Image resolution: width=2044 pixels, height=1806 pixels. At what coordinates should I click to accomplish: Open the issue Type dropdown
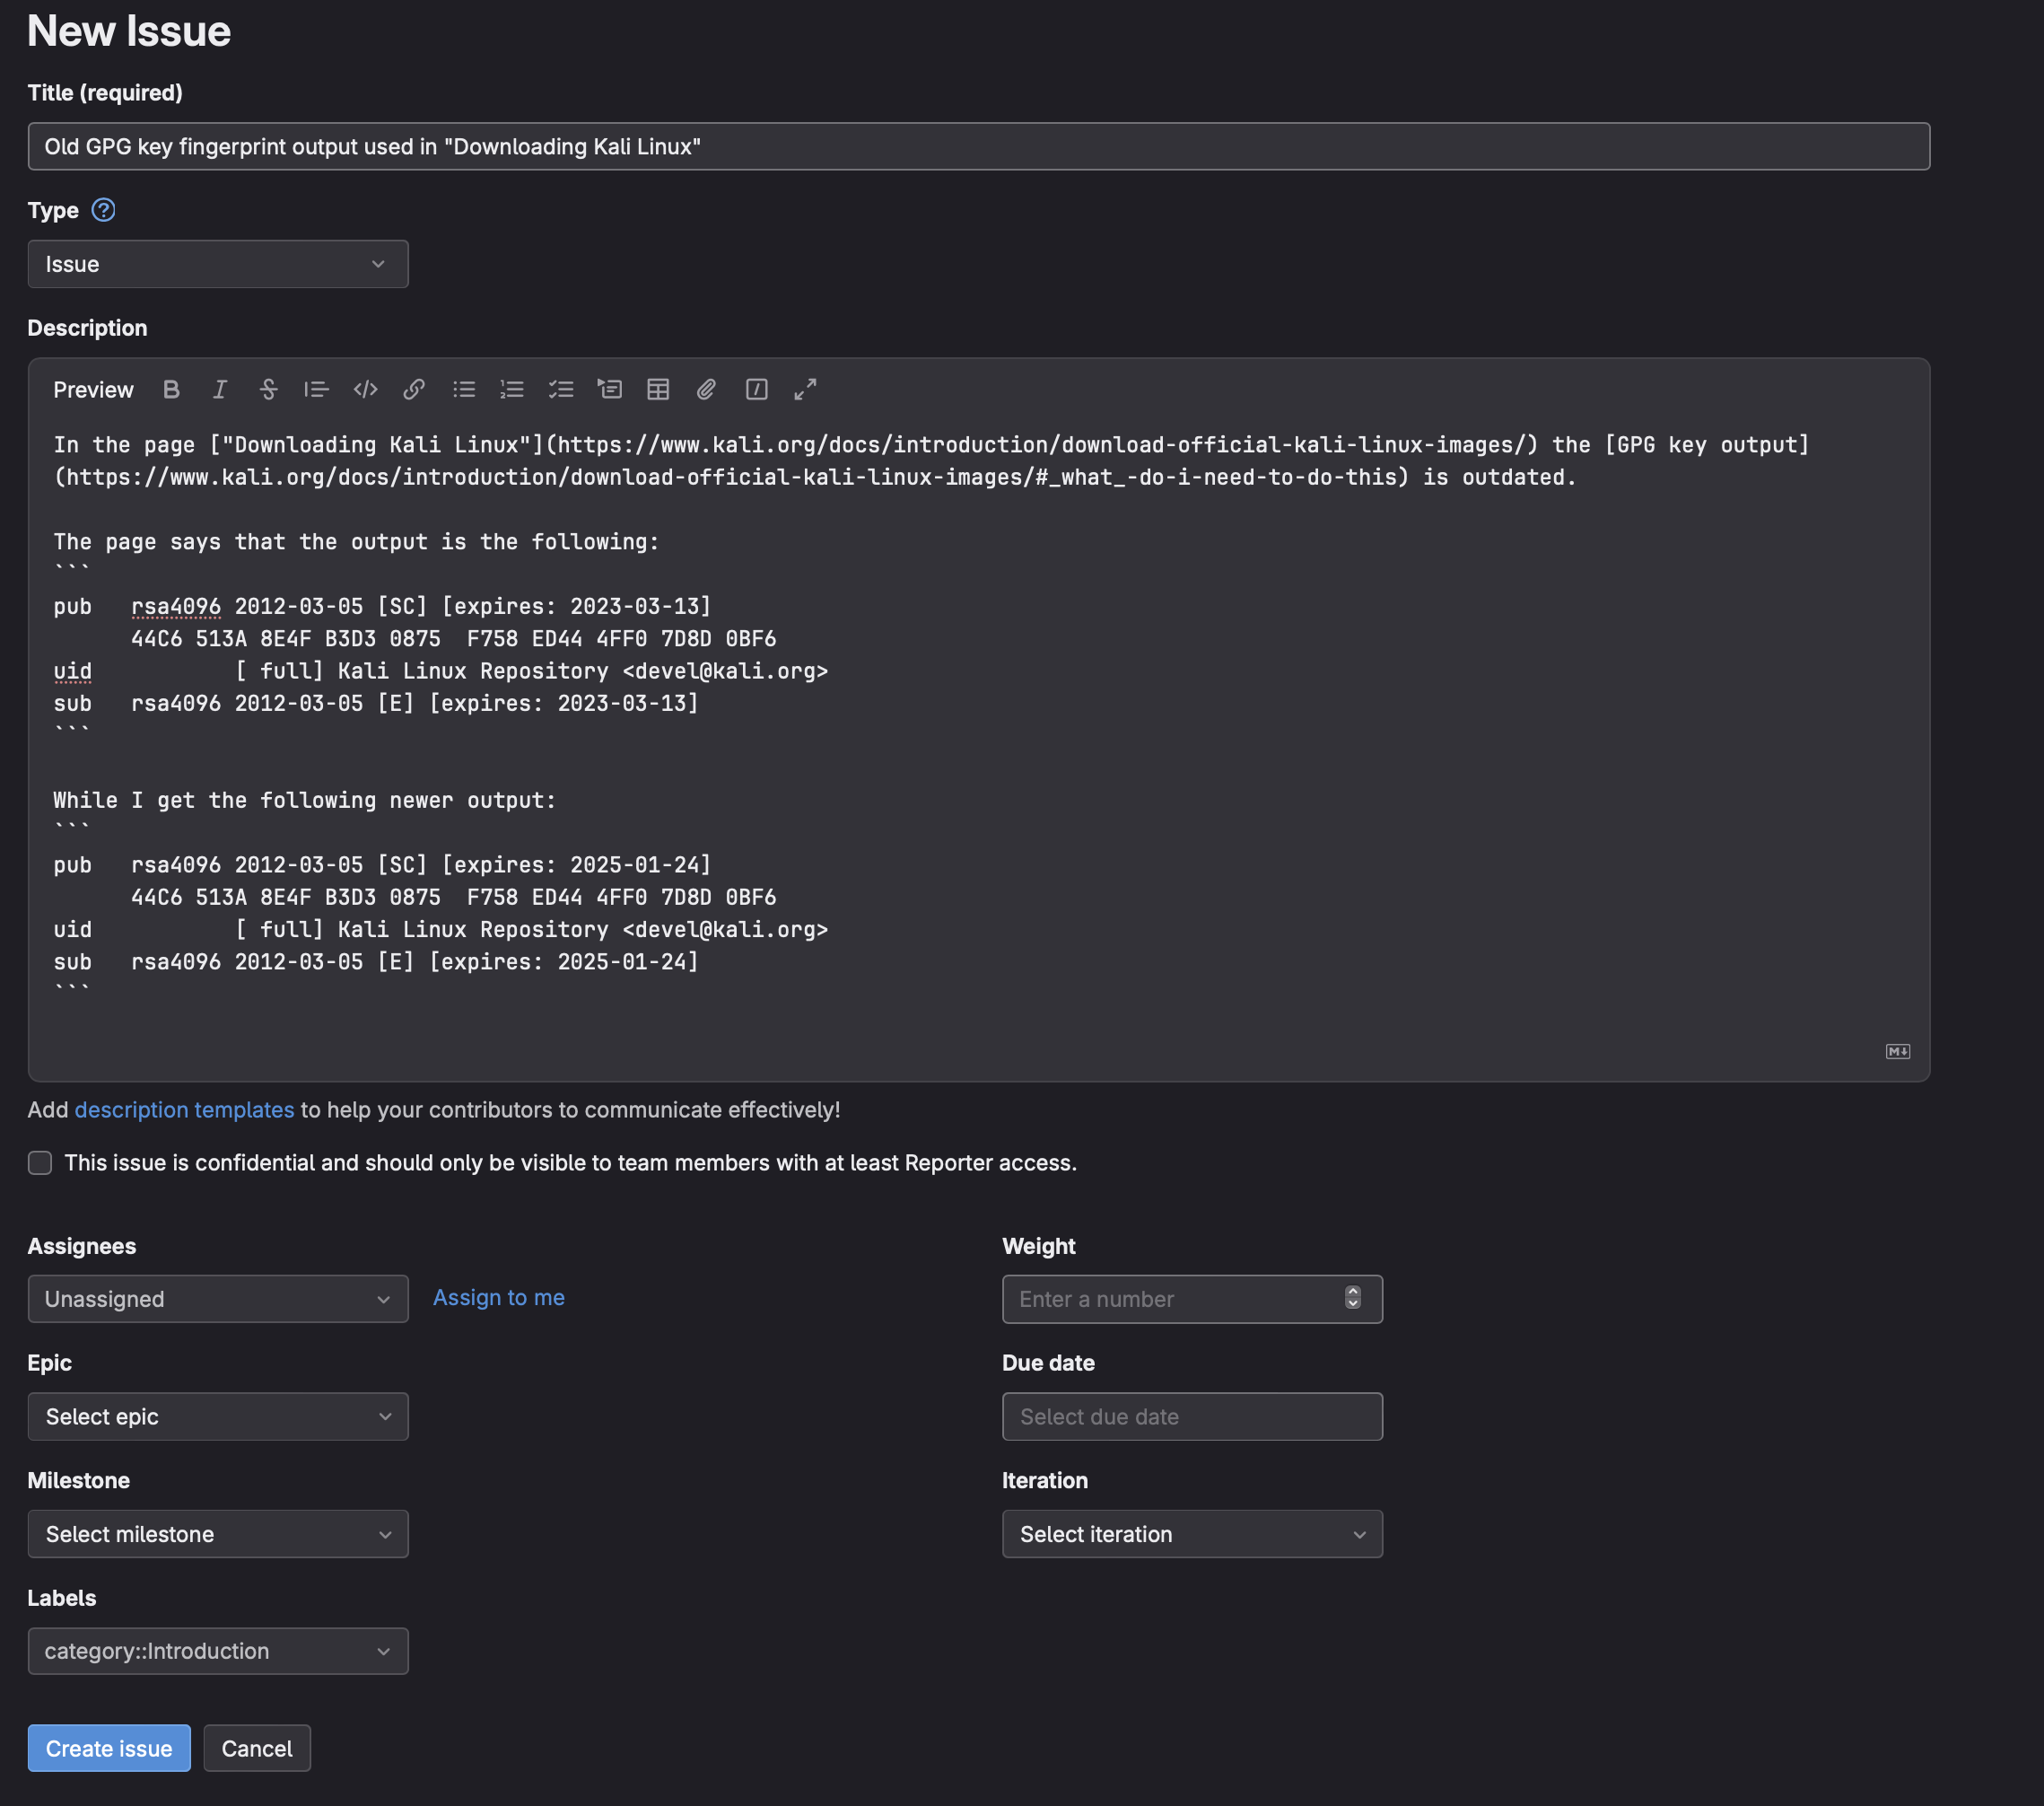click(x=217, y=264)
